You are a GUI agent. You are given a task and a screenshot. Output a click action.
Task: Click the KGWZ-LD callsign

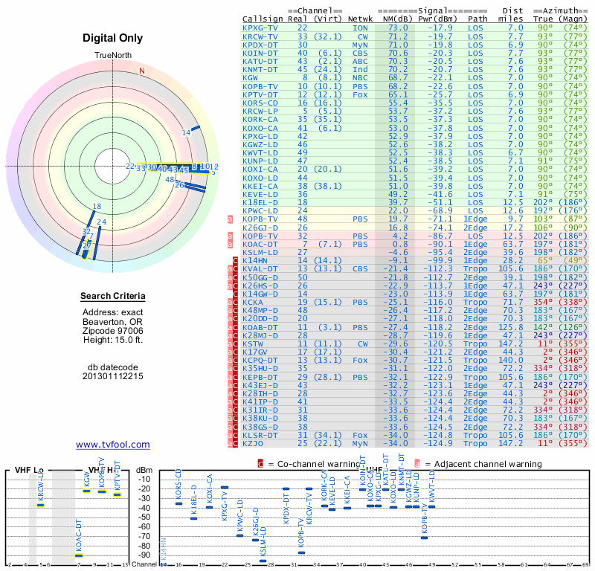point(260,144)
